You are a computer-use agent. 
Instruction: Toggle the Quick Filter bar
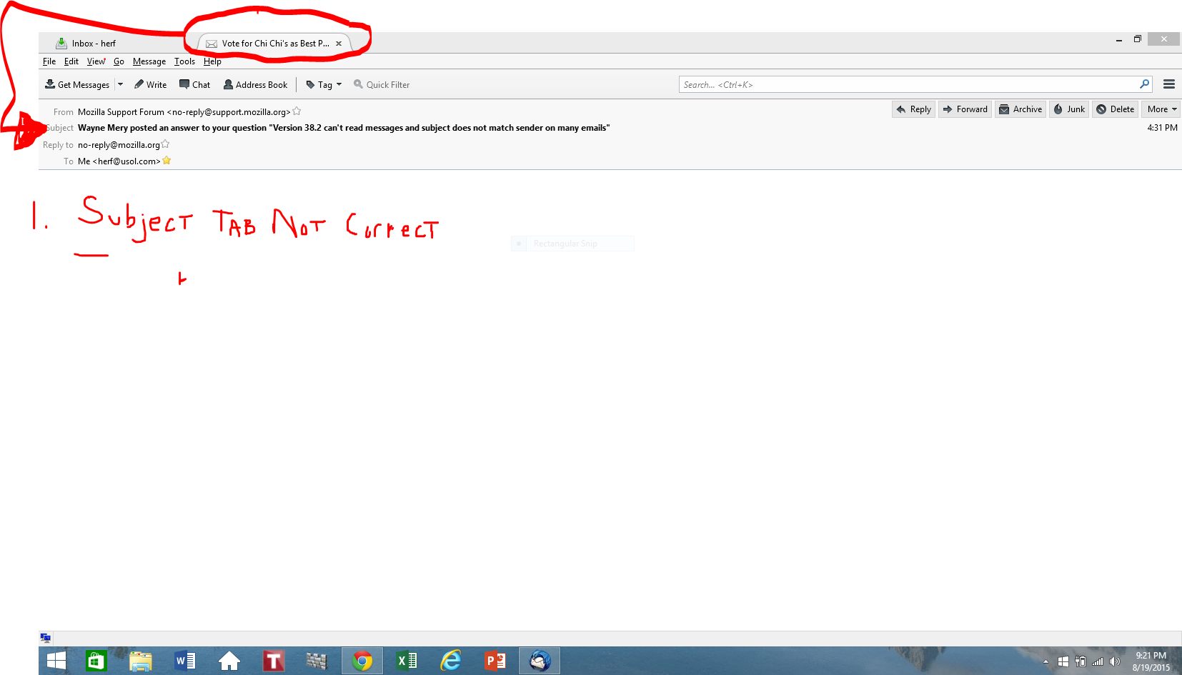(x=382, y=84)
